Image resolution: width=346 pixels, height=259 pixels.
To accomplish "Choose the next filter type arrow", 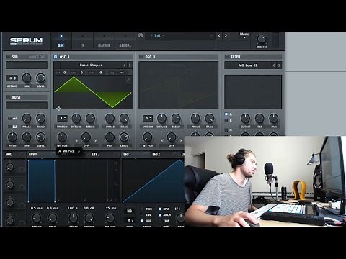I will pyautogui.click(x=279, y=65).
